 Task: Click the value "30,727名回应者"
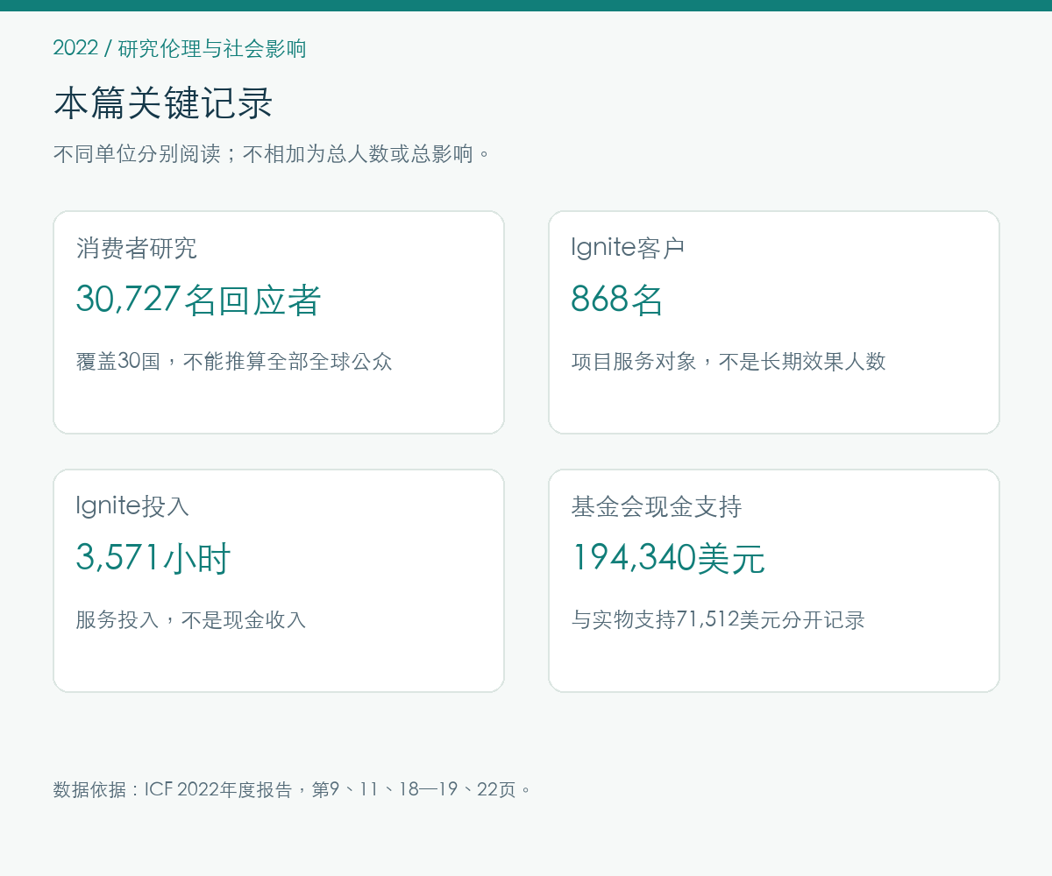[x=199, y=300]
